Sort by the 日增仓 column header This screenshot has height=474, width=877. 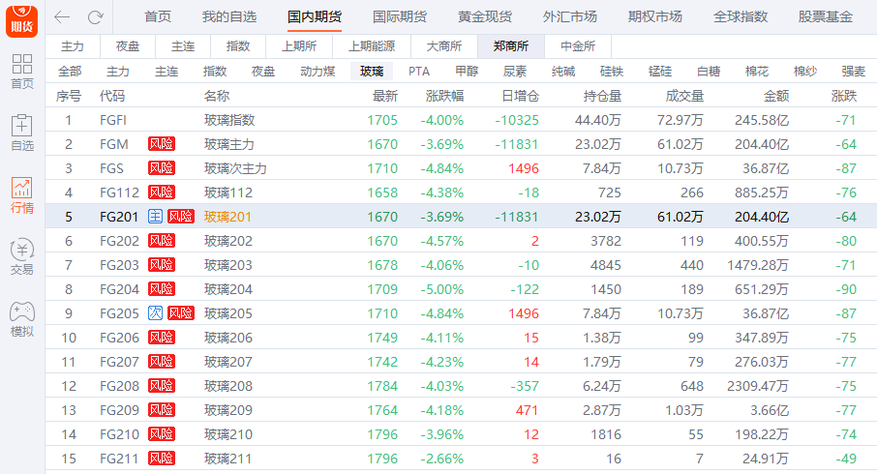[x=520, y=96]
